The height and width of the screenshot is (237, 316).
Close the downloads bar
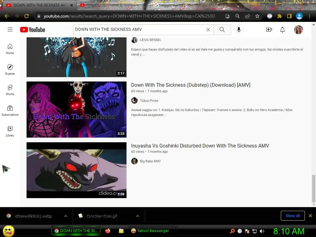[310, 216]
